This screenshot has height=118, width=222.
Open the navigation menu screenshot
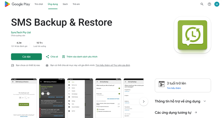coord(80,98)
